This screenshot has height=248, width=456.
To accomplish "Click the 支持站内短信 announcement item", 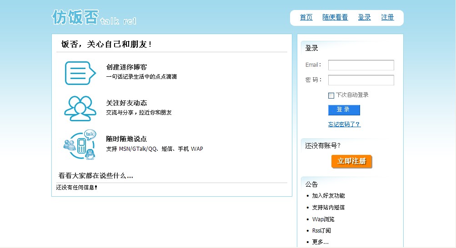I will coord(328,207).
